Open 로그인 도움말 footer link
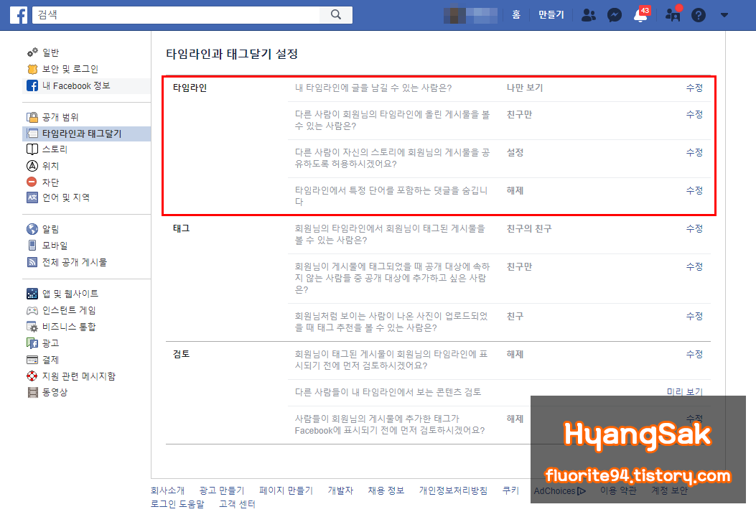Screen dimensions: 756x517 click(x=177, y=504)
